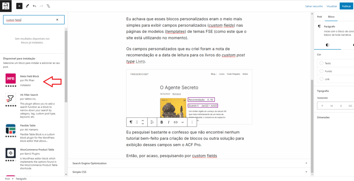Open text alignment options
This screenshot has height=181, width=354.
click(x=152, y=122)
